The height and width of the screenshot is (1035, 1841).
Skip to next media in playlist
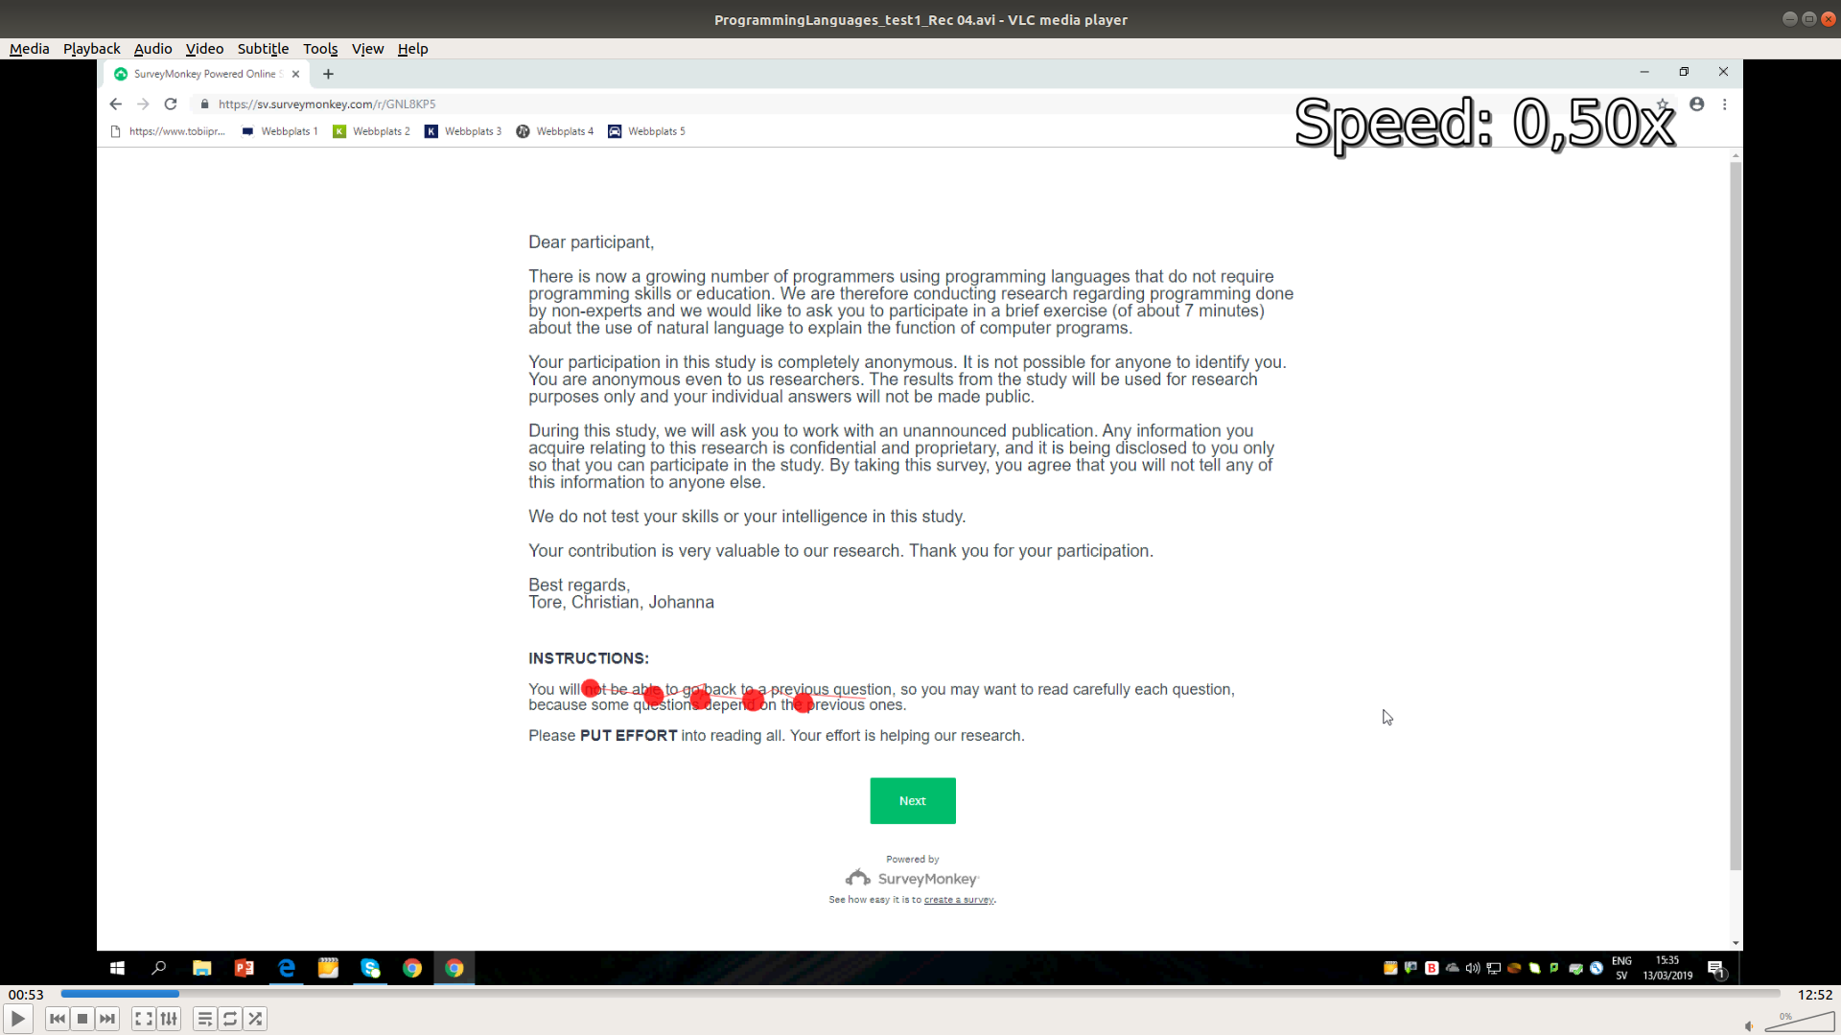(107, 1019)
